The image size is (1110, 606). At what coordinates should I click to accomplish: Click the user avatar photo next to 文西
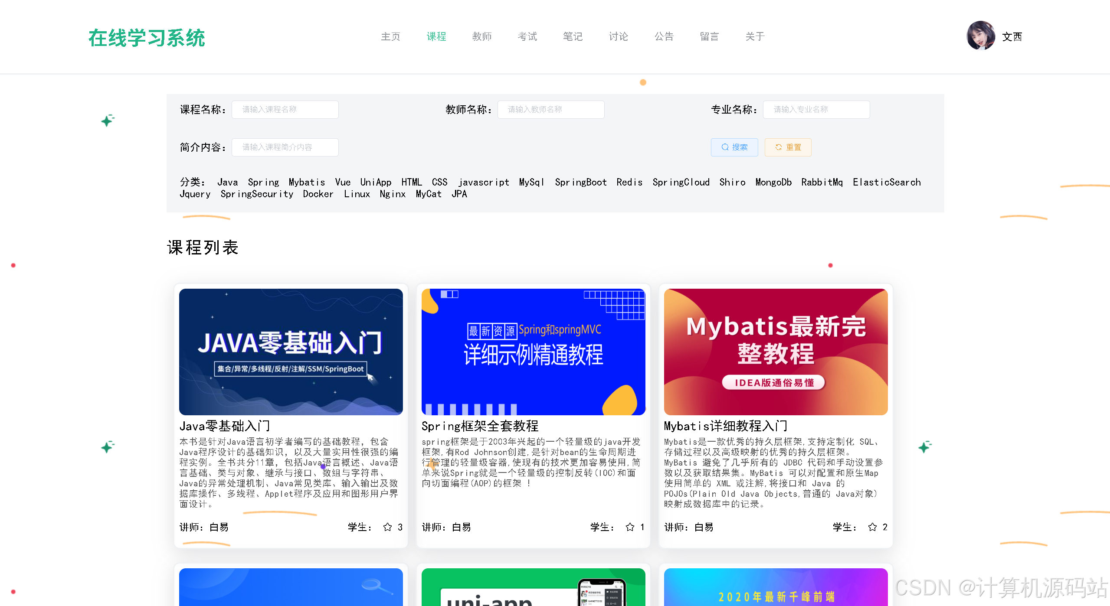tap(981, 36)
